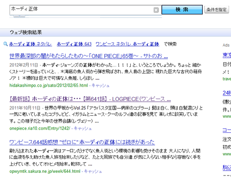Open the ONE PIECE 65巻 result title
The image size is (231, 177).
click(89, 56)
